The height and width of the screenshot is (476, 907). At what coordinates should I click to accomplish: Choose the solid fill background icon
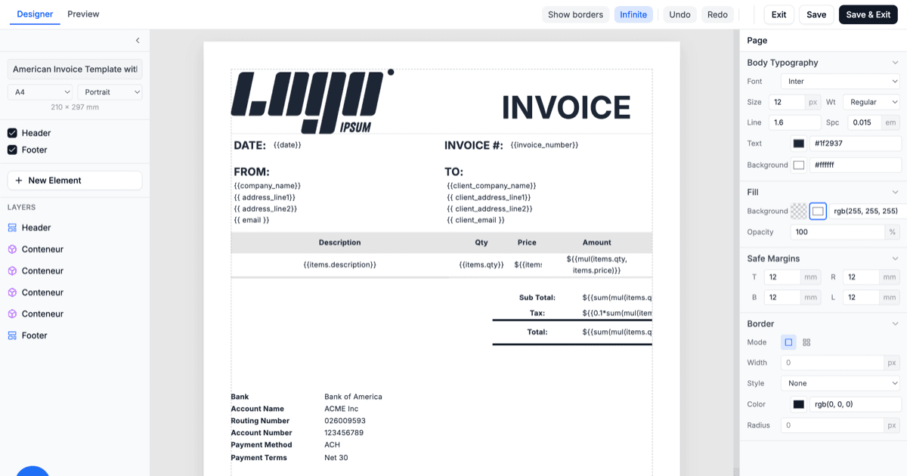pos(818,212)
